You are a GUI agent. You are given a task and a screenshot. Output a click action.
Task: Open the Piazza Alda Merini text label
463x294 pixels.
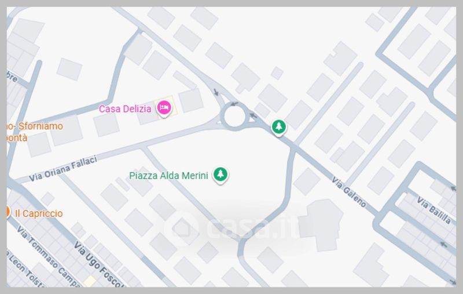[x=168, y=176]
